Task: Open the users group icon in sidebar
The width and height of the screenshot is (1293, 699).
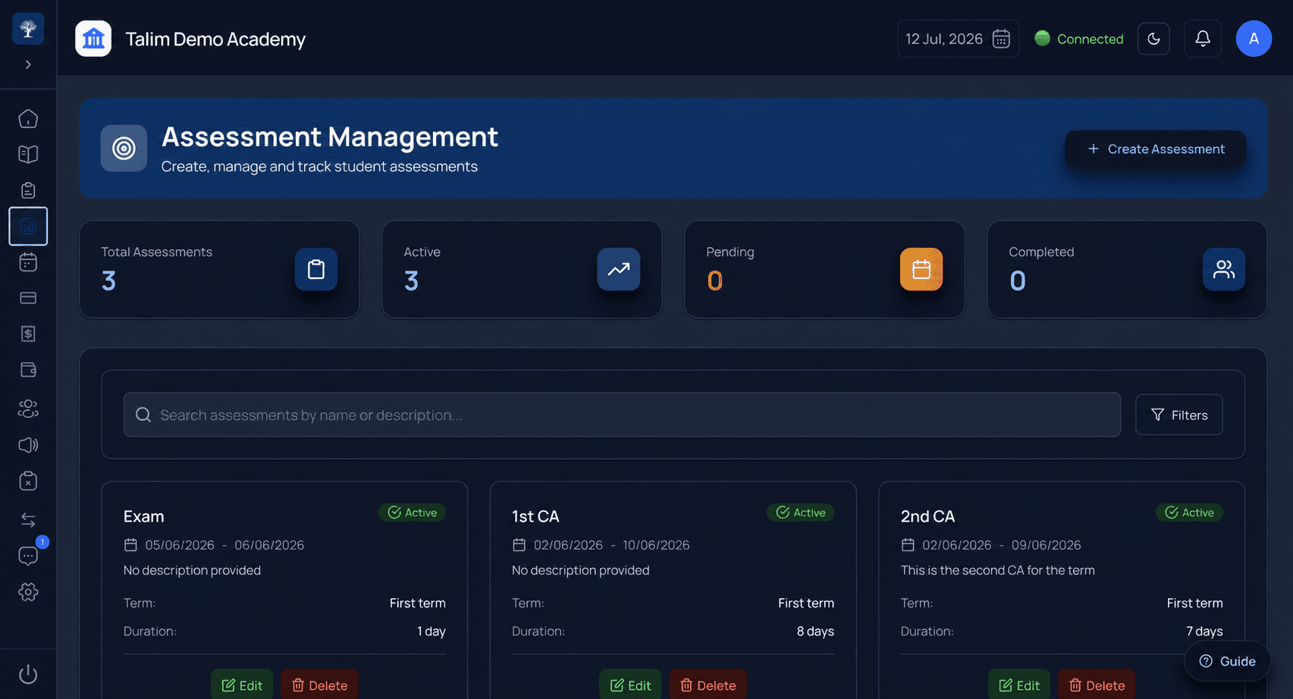Action: (x=28, y=409)
